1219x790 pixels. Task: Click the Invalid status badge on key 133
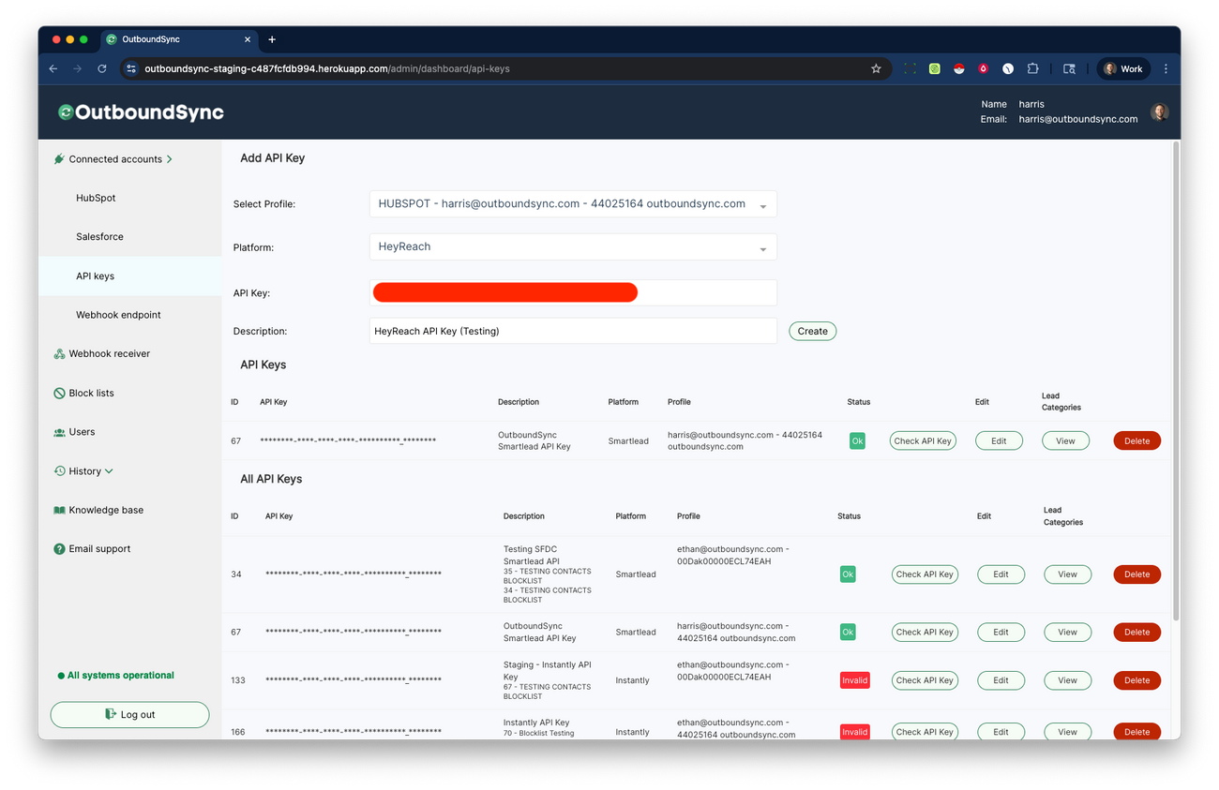pos(854,680)
